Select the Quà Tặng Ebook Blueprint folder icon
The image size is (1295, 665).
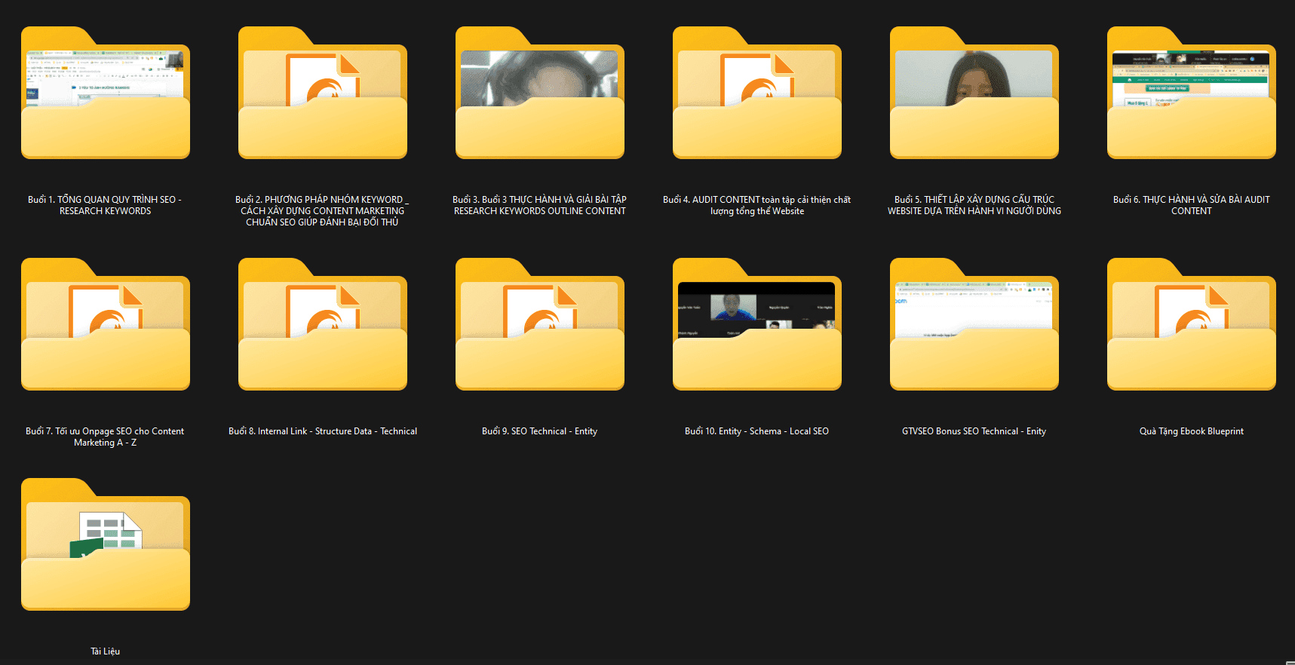[1192, 324]
